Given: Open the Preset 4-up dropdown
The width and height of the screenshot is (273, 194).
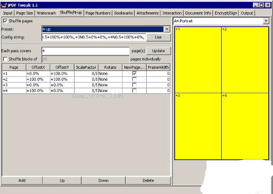Looking at the screenshot, I should coord(167,29).
